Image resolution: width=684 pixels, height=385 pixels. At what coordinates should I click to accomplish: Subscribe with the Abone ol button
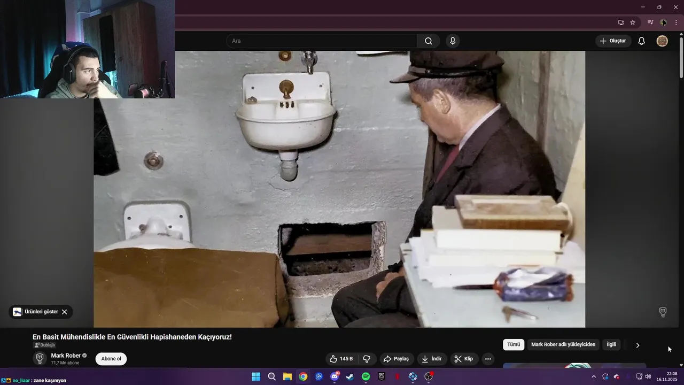click(111, 359)
